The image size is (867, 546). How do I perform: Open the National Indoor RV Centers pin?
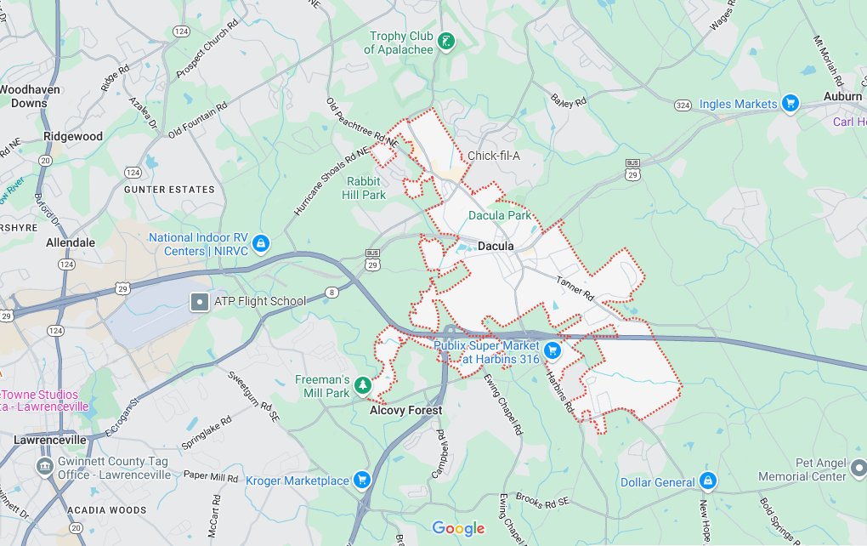coord(261,243)
